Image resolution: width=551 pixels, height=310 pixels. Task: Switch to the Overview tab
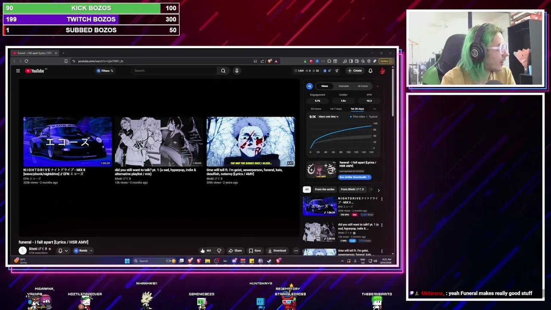pos(344,86)
